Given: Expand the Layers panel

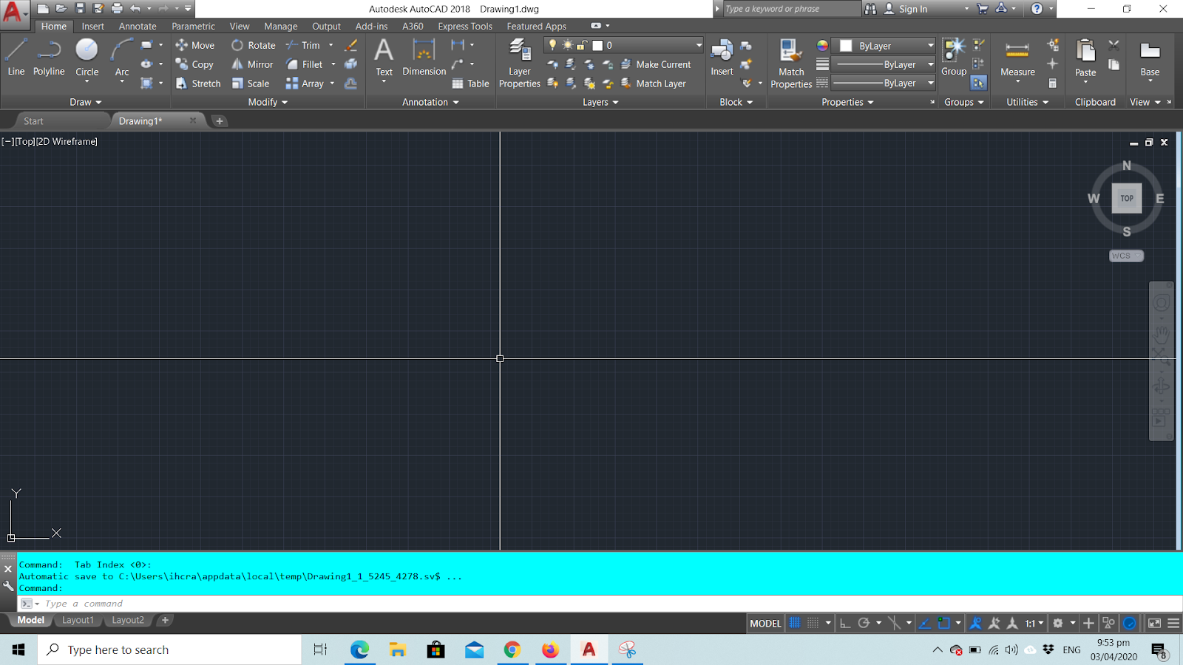Looking at the screenshot, I should 600,102.
